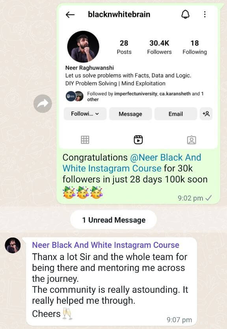Viewport: 227px width, 329px height.
Task: Open the notification bell icon
Action: (x=185, y=14)
